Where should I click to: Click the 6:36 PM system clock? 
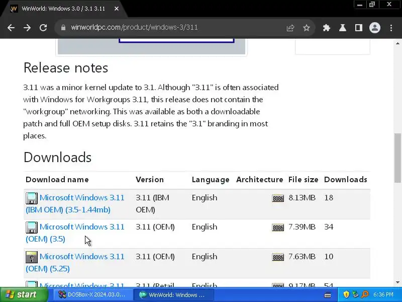click(383, 294)
